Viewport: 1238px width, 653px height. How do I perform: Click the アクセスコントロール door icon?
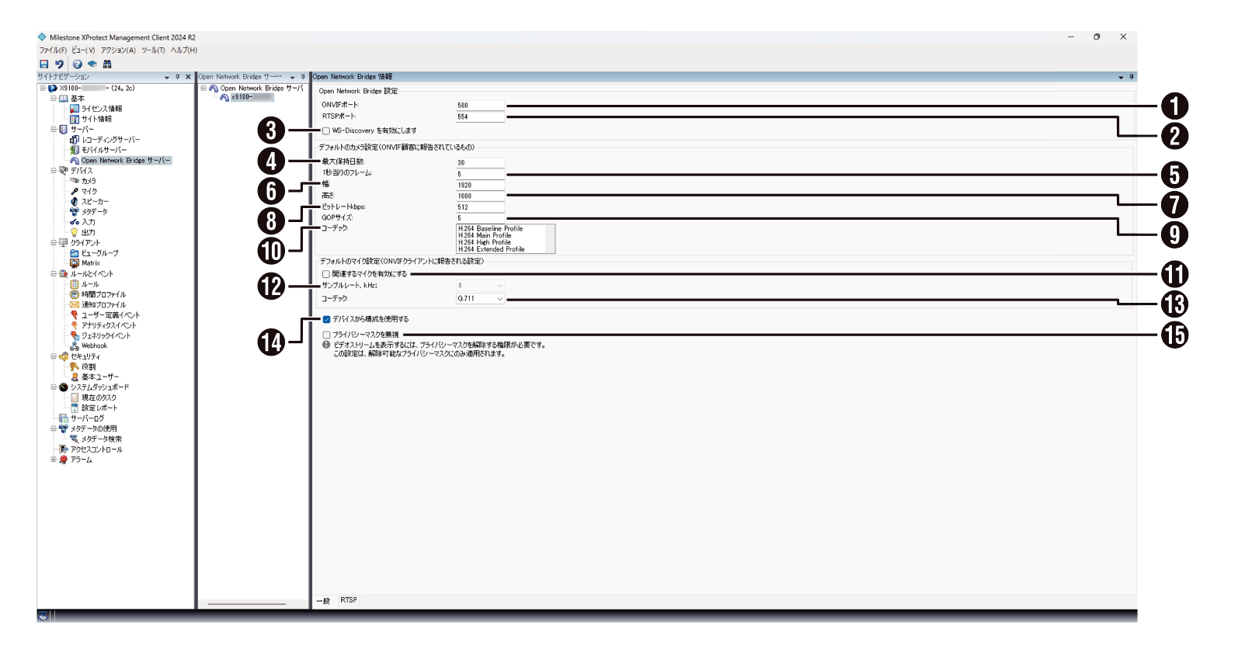click(64, 449)
